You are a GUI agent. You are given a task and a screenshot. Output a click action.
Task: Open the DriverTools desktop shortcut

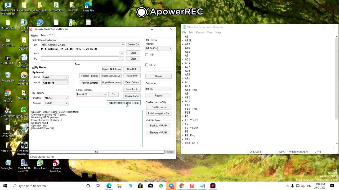pos(40,165)
